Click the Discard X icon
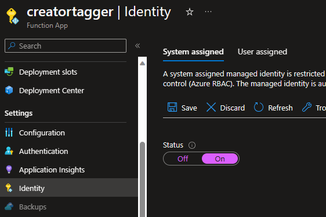 [211, 108]
